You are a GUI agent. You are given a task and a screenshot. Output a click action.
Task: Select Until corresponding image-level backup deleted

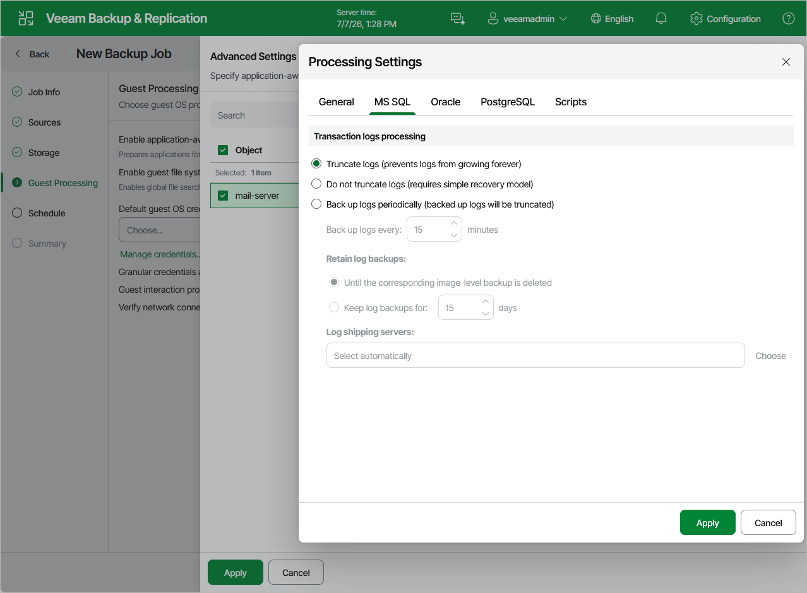[x=334, y=283]
